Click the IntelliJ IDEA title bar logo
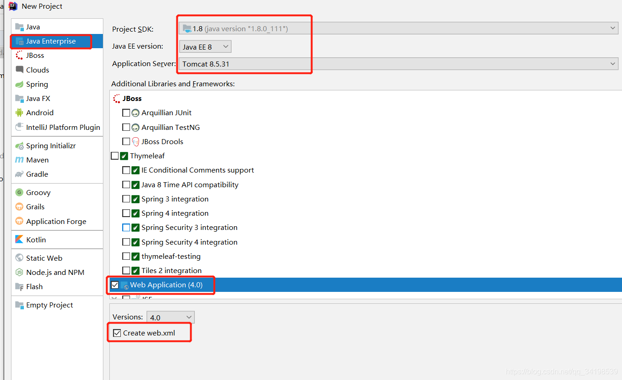The width and height of the screenshot is (622, 380). [x=13, y=6]
